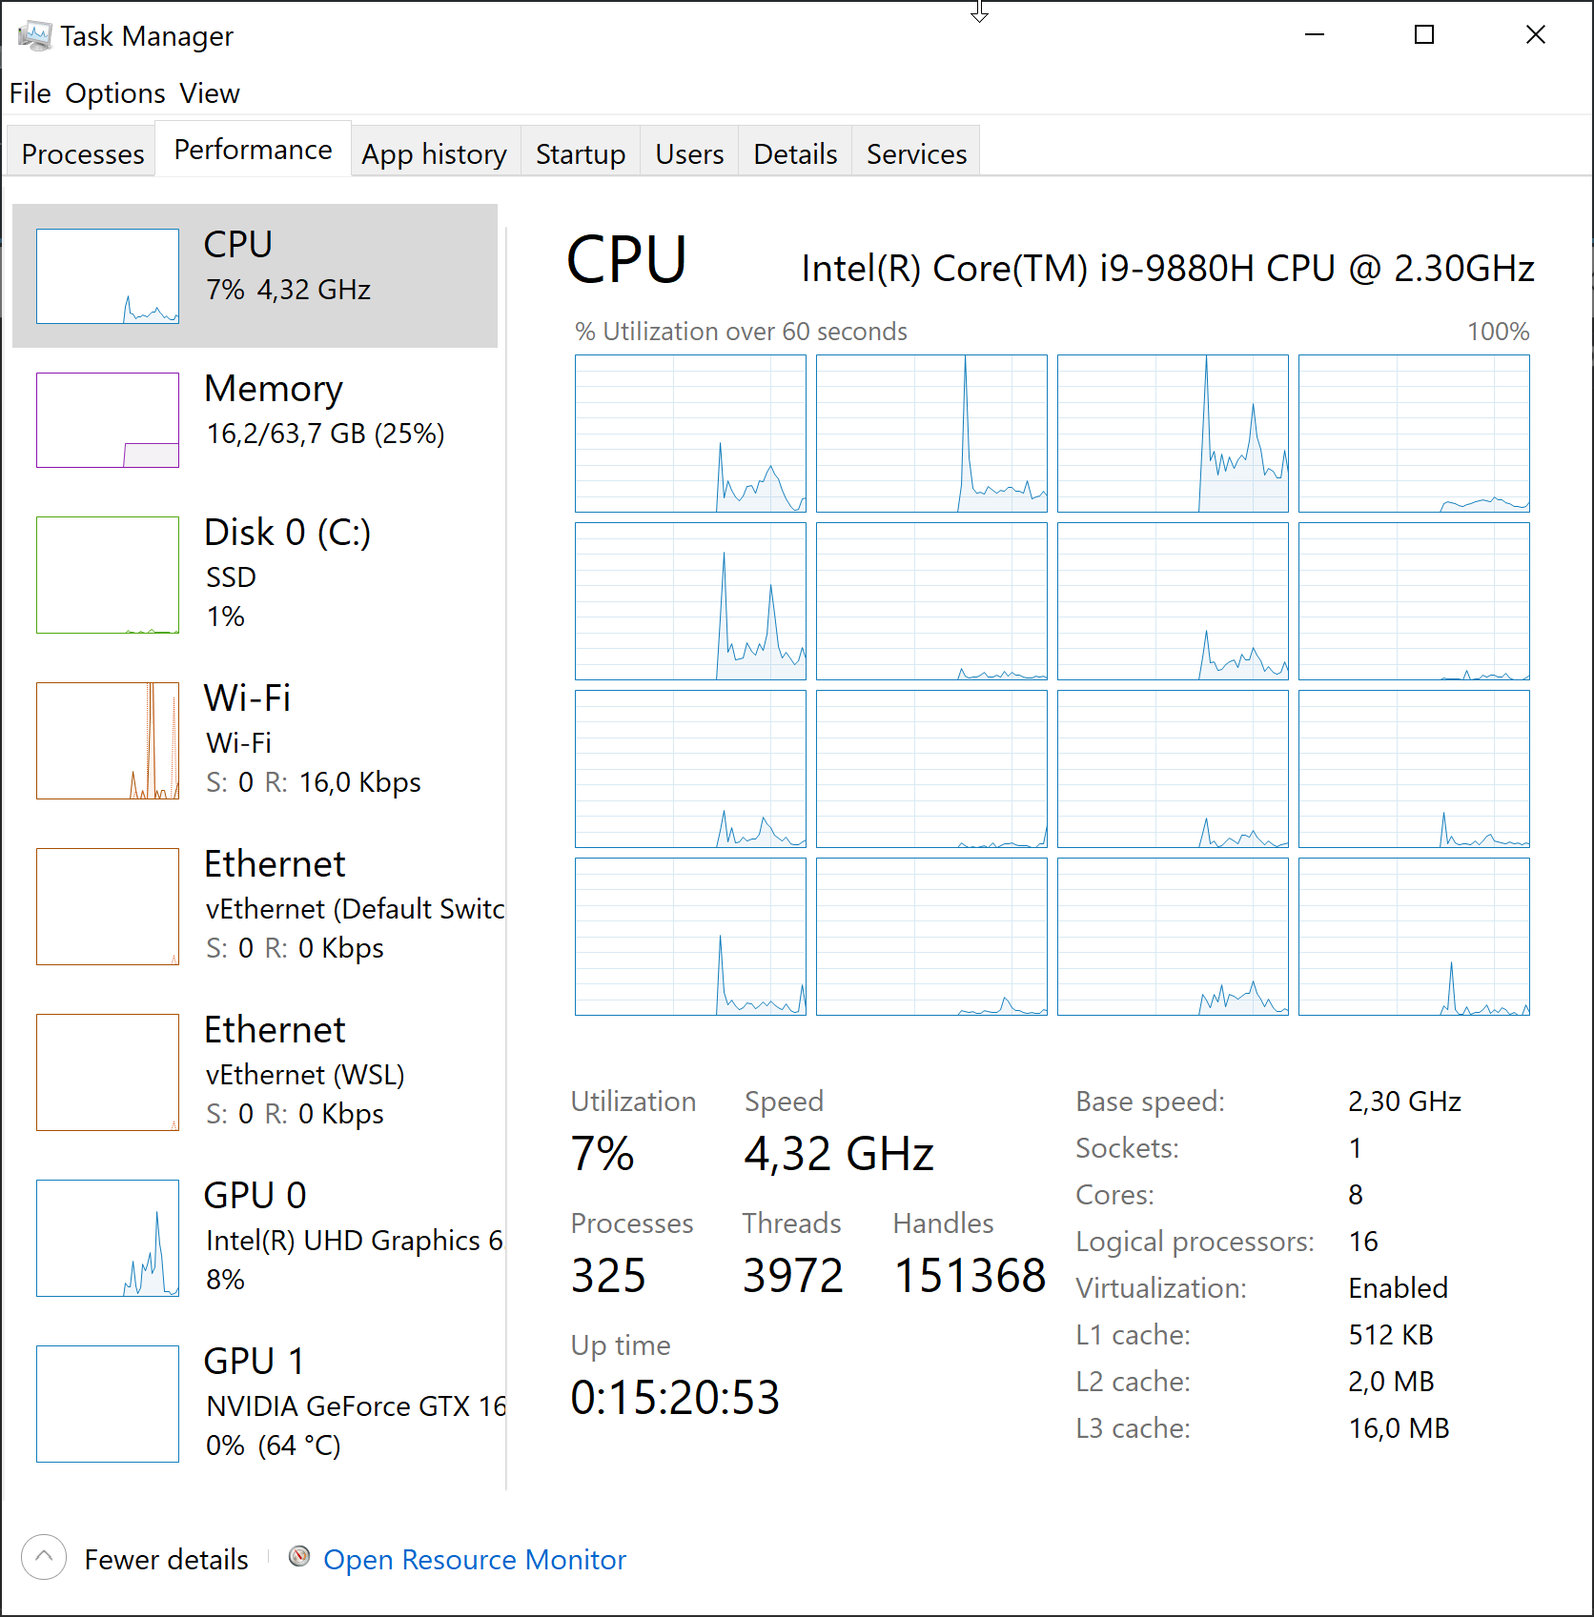Screen dimensions: 1594x1617
Task: Click the % Utilization over 60 seconds label
Action: pos(741,332)
